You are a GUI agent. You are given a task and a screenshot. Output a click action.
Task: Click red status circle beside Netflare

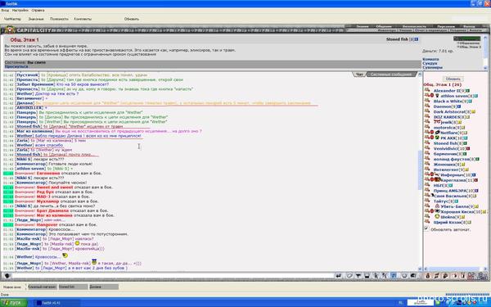tap(432, 133)
